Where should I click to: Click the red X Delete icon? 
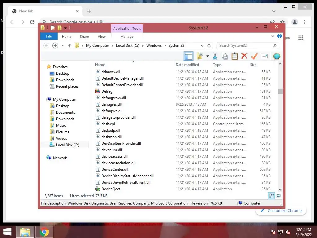coord(244,56)
